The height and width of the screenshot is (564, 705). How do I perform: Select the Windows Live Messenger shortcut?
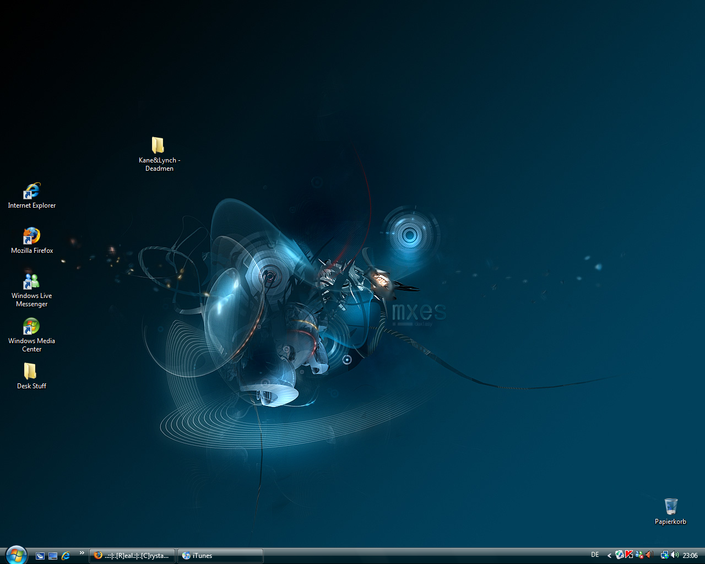pyautogui.click(x=32, y=290)
